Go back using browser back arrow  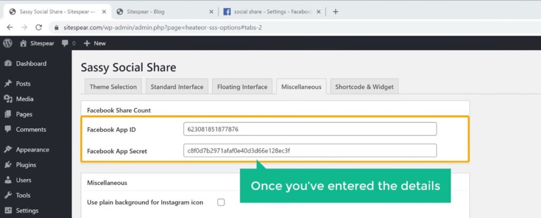[10, 27]
